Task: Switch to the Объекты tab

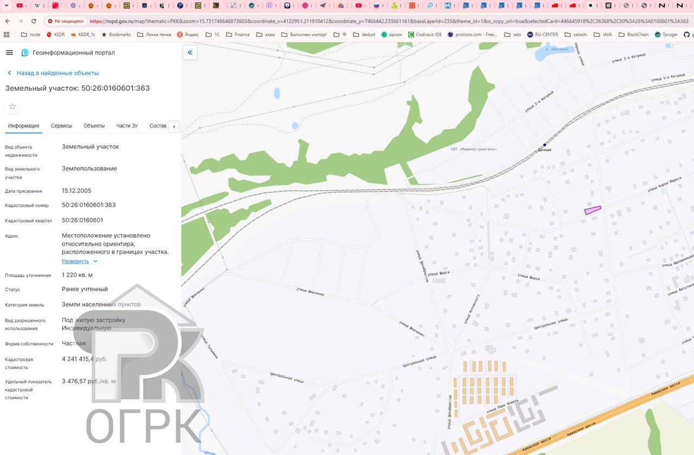Action: 94,126
